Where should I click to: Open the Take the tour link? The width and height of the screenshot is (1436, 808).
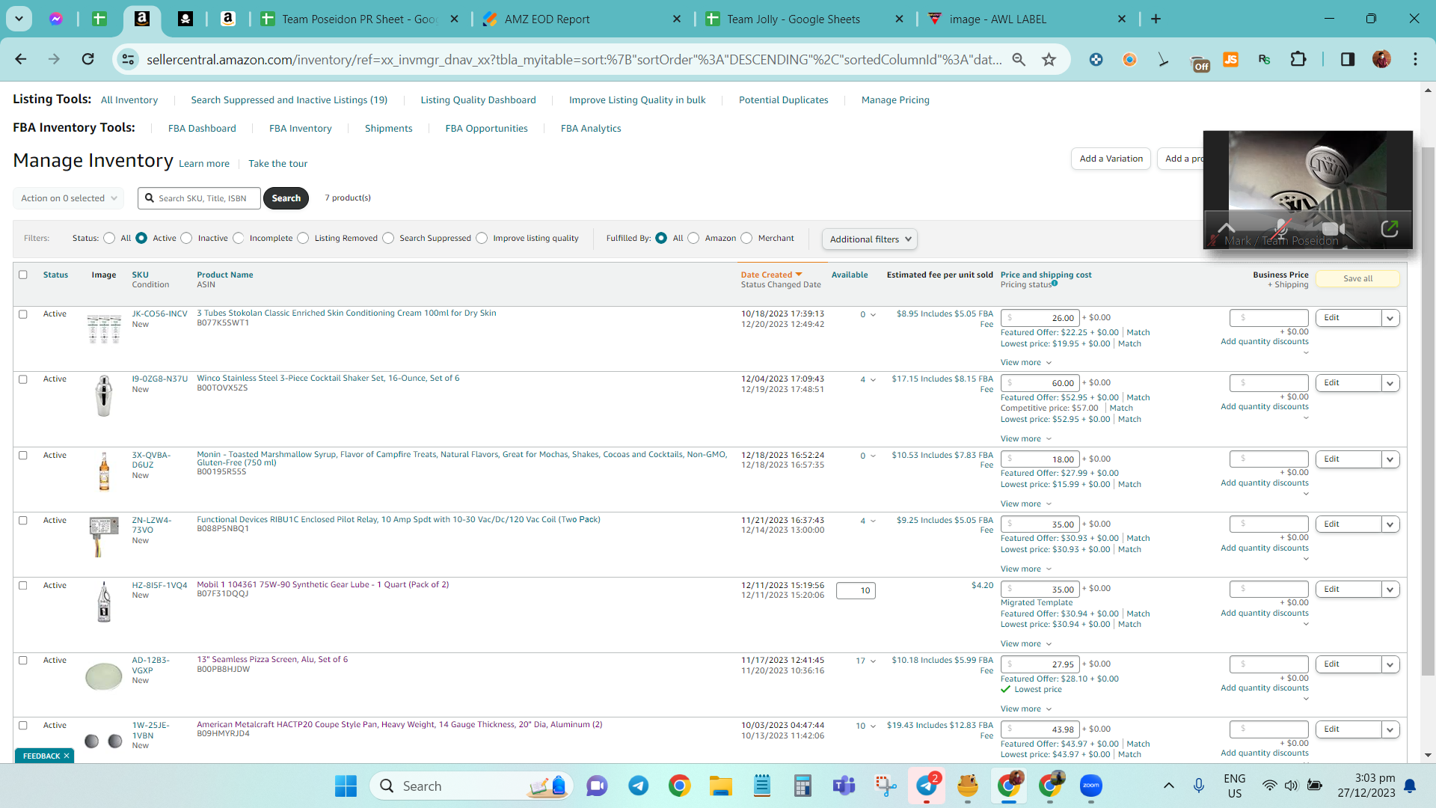277,164
